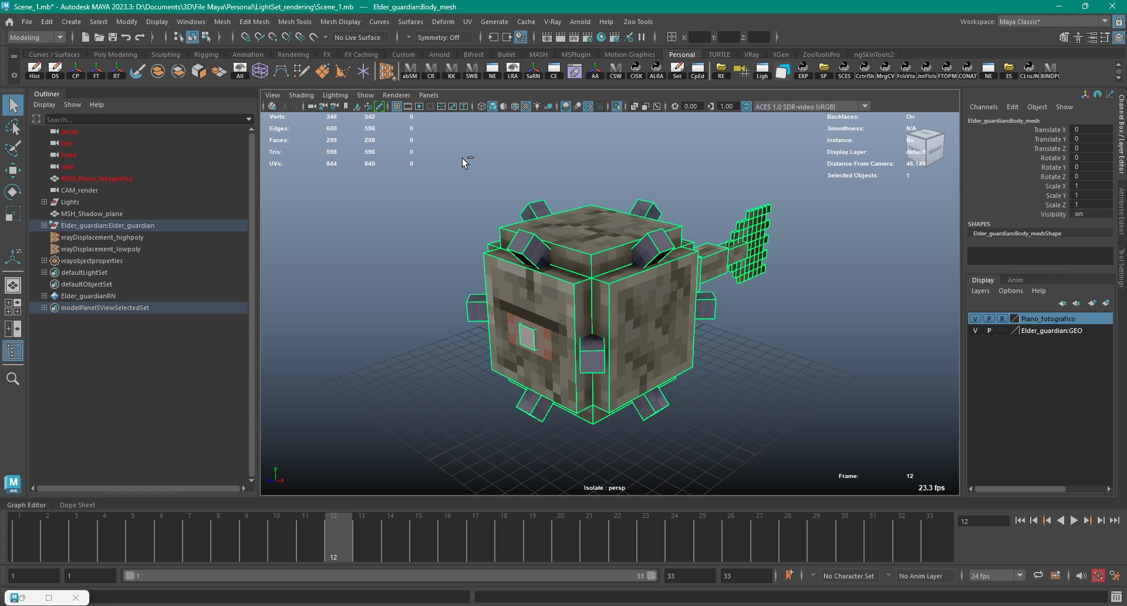Viewport: 1127px width, 606px height.
Task: Click the Maya home icon
Action: (9, 22)
